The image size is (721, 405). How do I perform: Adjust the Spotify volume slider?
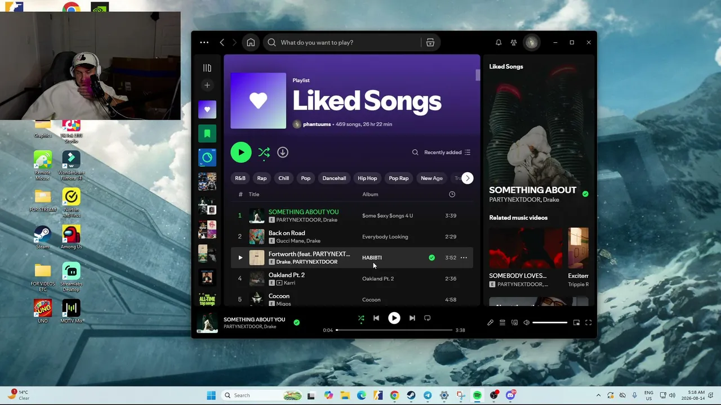pyautogui.click(x=550, y=323)
